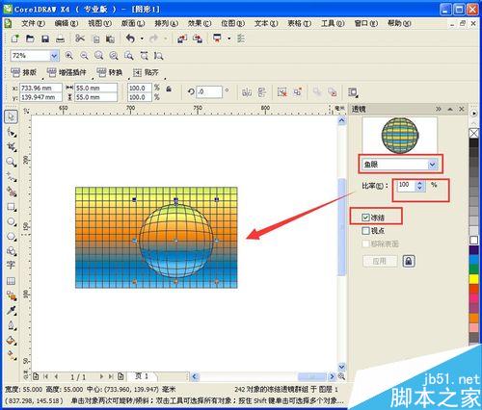Click the Zoom Out magnifier icon
This screenshot has height=410, width=482.
(x=84, y=56)
